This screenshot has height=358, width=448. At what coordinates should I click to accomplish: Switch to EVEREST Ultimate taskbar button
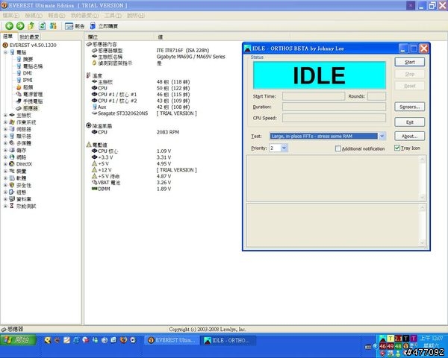[172, 340]
